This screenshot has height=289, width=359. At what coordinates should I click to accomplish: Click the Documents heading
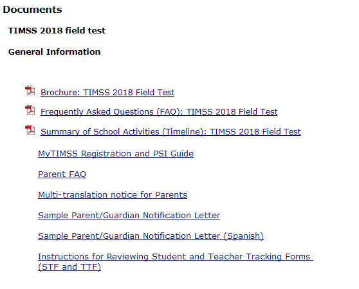(x=32, y=10)
